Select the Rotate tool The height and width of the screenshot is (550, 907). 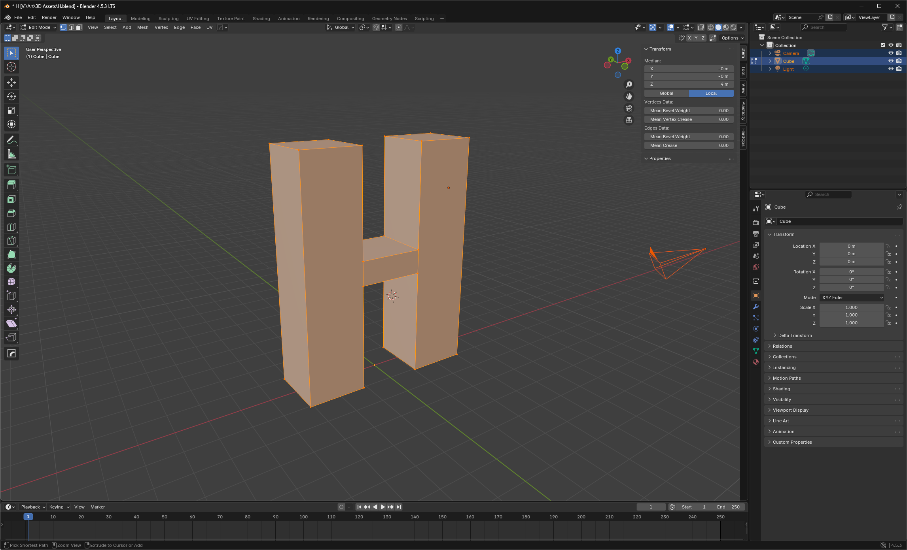(x=11, y=96)
